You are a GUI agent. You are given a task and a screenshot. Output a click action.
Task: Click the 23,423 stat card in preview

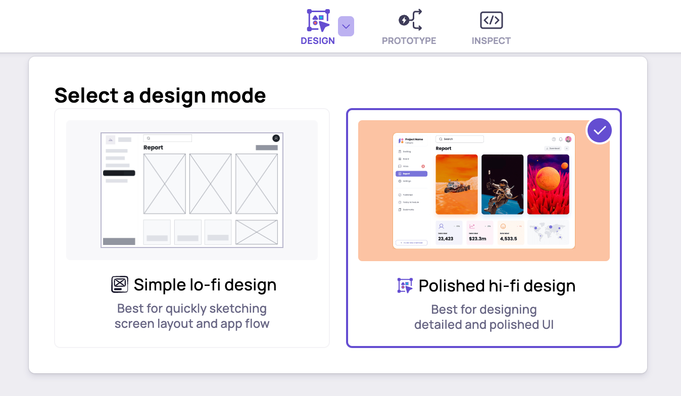[449, 232]
